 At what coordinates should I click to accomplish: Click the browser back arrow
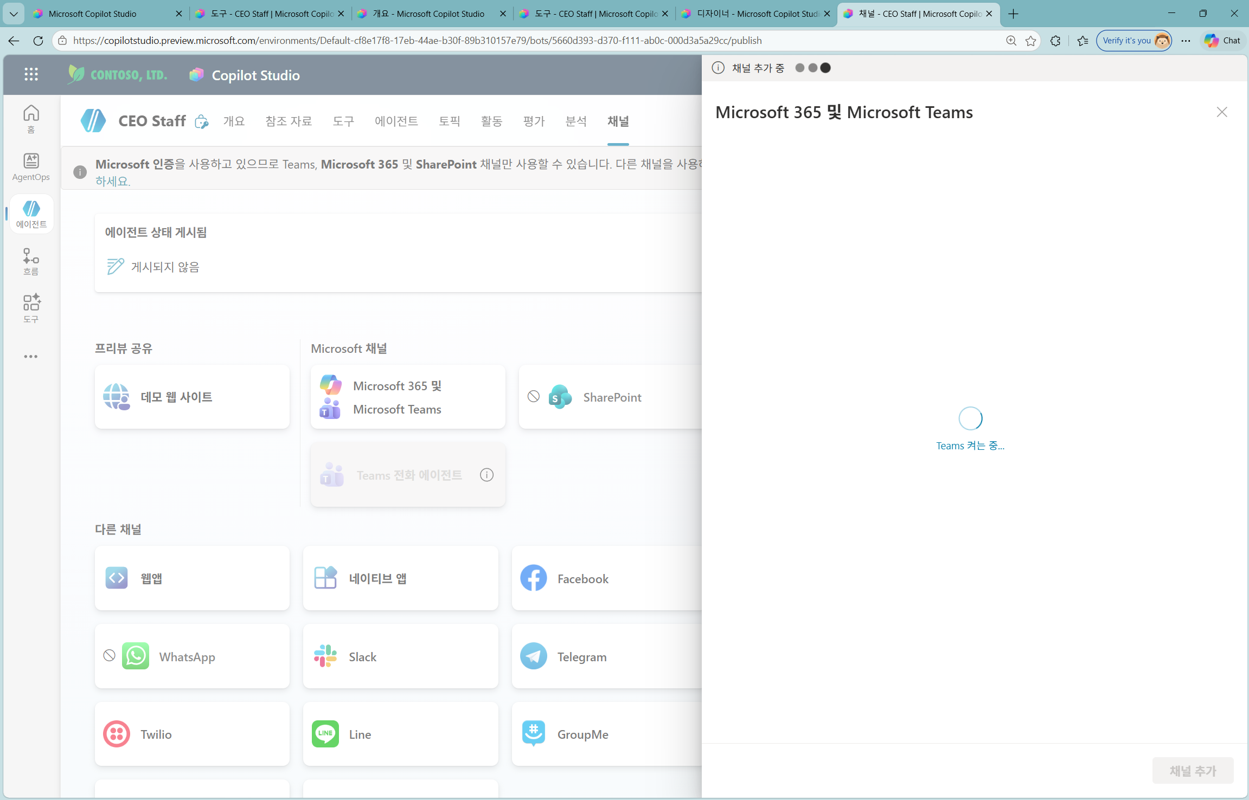click(14, 41)
